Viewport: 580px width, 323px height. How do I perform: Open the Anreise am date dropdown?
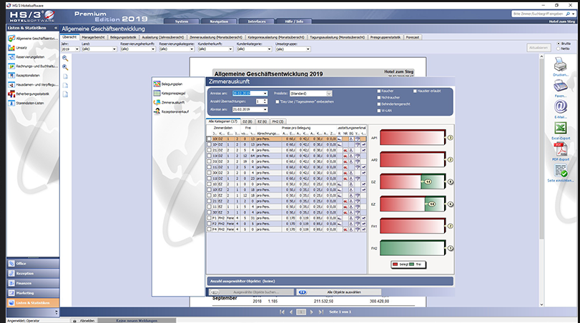265,94
